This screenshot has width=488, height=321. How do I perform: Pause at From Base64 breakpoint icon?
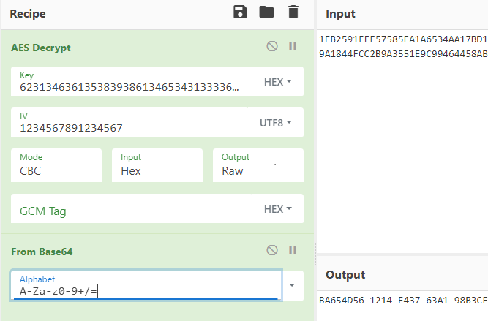pyautogui.click(x=293, y=250)
